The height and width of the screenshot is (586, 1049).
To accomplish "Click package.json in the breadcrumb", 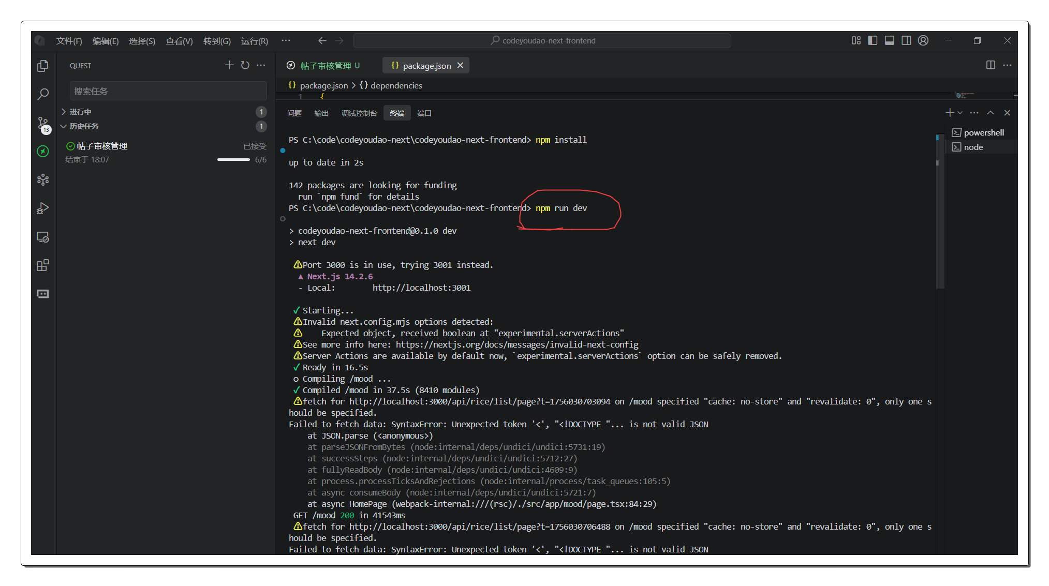I will [x=323, y=85].
